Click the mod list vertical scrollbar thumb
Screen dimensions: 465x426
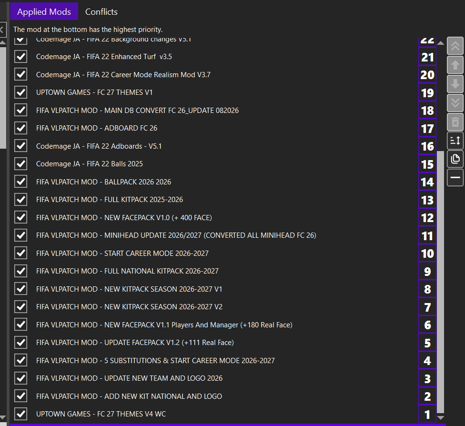click(441, 282)
